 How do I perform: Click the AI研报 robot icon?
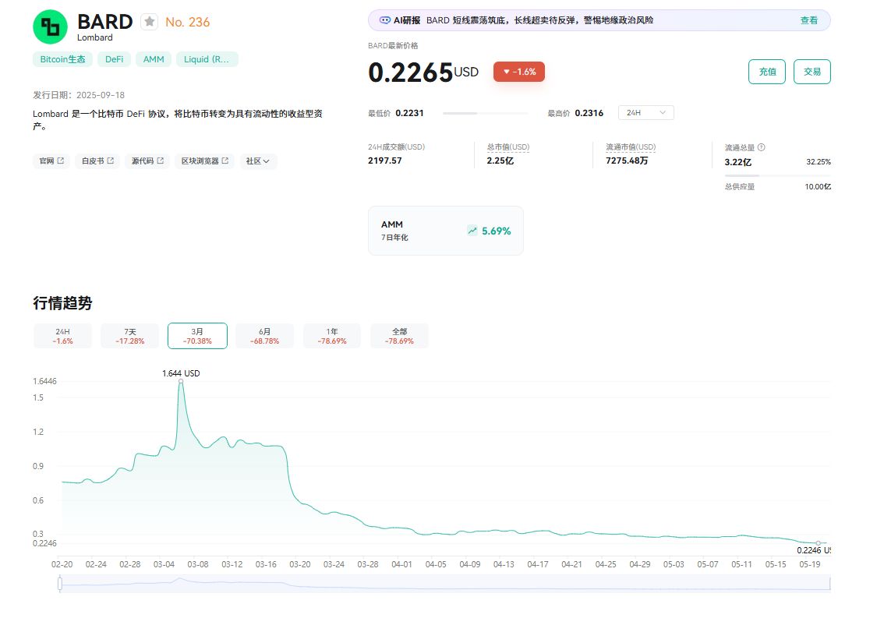[385, 20]
